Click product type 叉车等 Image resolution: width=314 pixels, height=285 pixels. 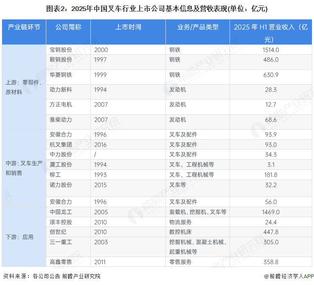click(x=178, y=185)
